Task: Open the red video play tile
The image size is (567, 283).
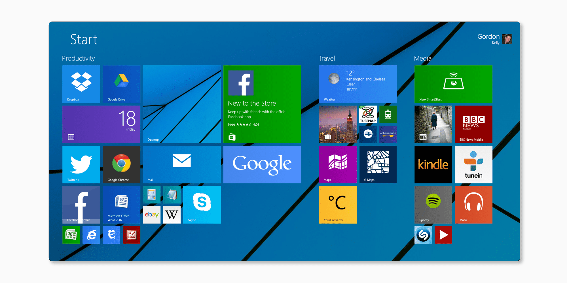Action: (443, 235)
